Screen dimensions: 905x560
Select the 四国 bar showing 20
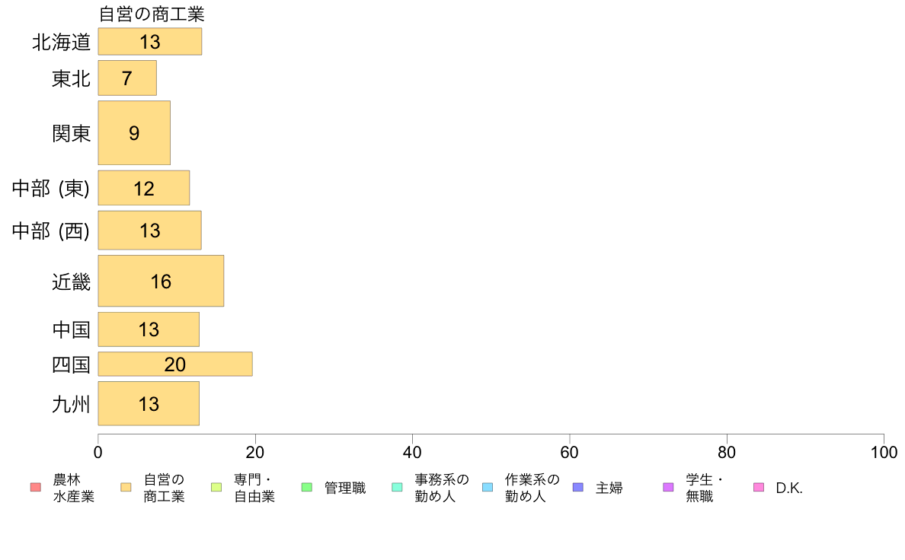(x=175, y=364)
